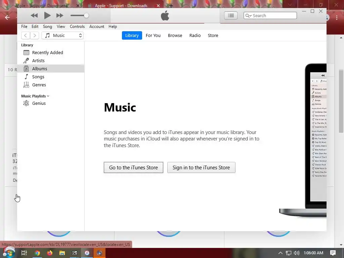This screenshot has height=258, width=344.
Task: Maximize the iTunes window
Action: (x=312, y=11)
